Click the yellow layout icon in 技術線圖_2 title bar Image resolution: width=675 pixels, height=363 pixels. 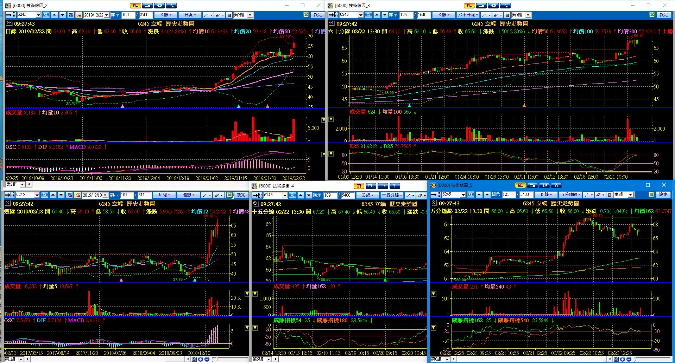pos(135,5)
